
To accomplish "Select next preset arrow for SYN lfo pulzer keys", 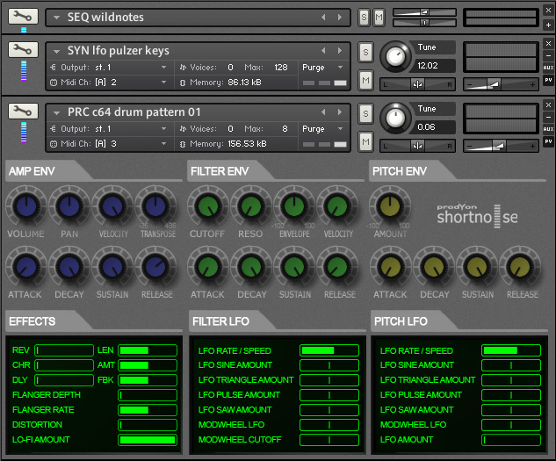I will pyautogui.click(x=338, y=51).
